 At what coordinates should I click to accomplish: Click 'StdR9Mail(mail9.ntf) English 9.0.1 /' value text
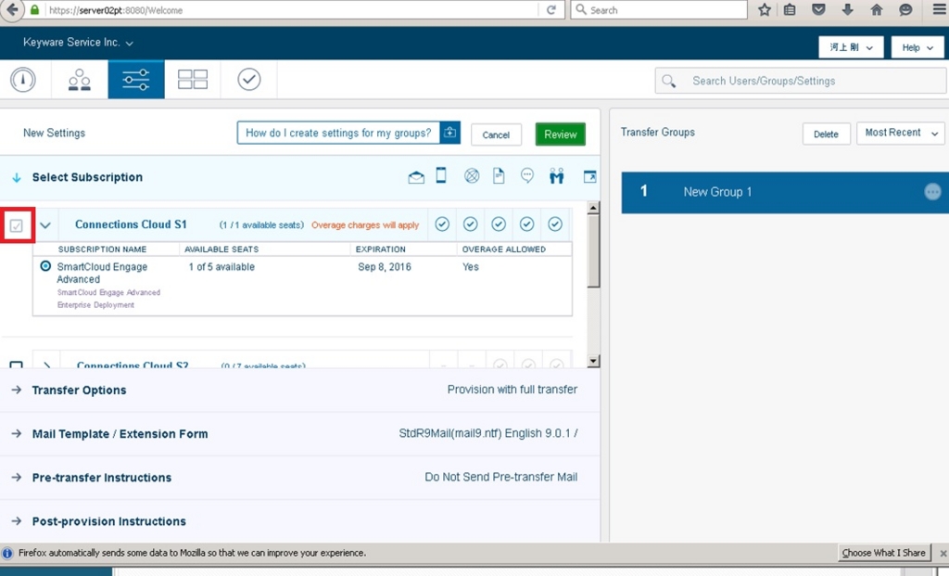coord(487,433)
